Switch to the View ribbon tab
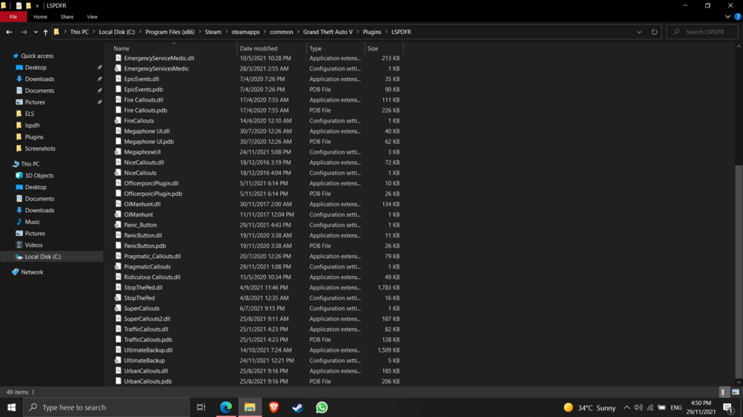The height and width of the screenshot is (417, 743). (92, 16)
